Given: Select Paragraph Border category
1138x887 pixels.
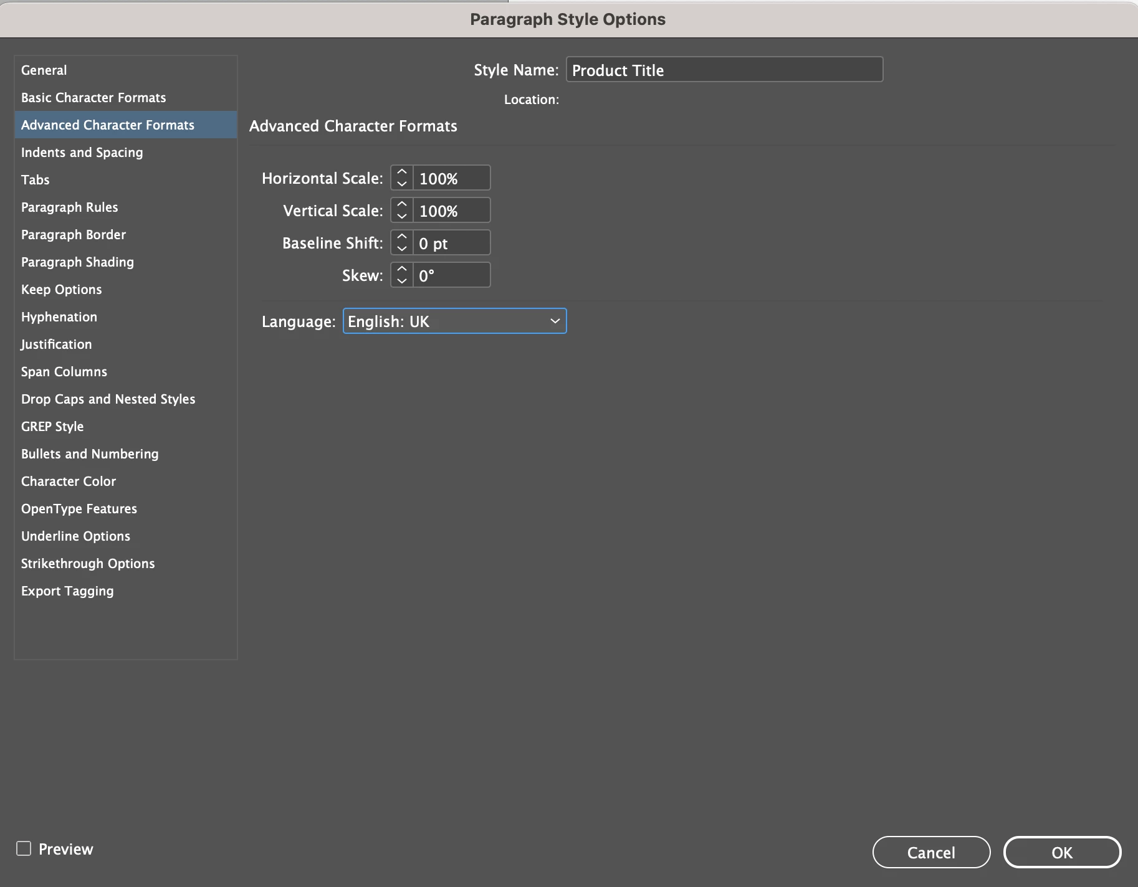Looking at the screenshot, I should tap(125, 235).
